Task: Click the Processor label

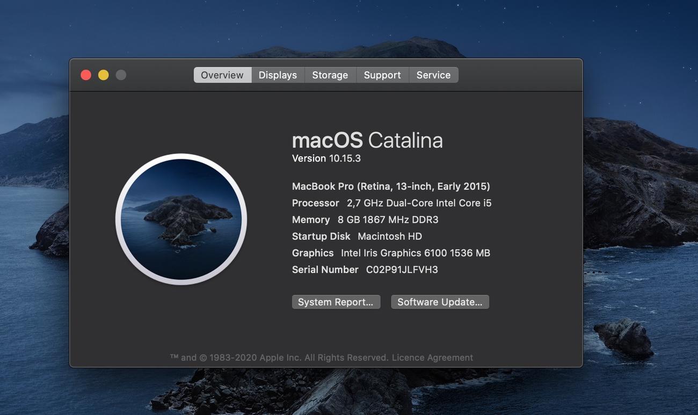Action: coord(316,203)
